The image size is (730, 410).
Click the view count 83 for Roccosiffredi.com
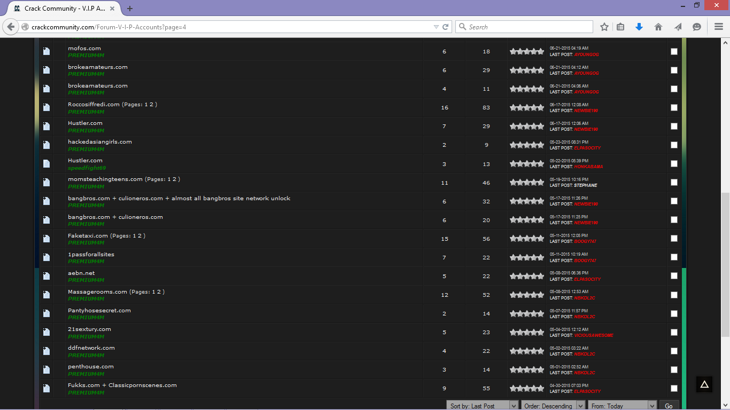(x=486, y=108)
